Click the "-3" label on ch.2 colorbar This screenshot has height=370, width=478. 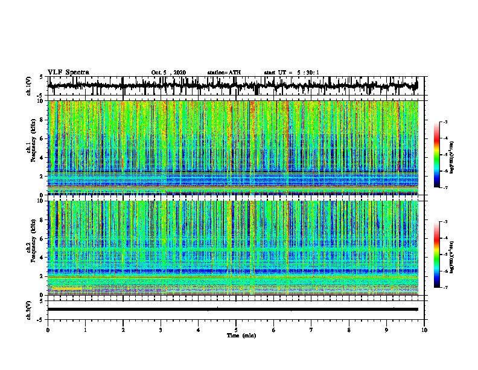click(445, 222)
